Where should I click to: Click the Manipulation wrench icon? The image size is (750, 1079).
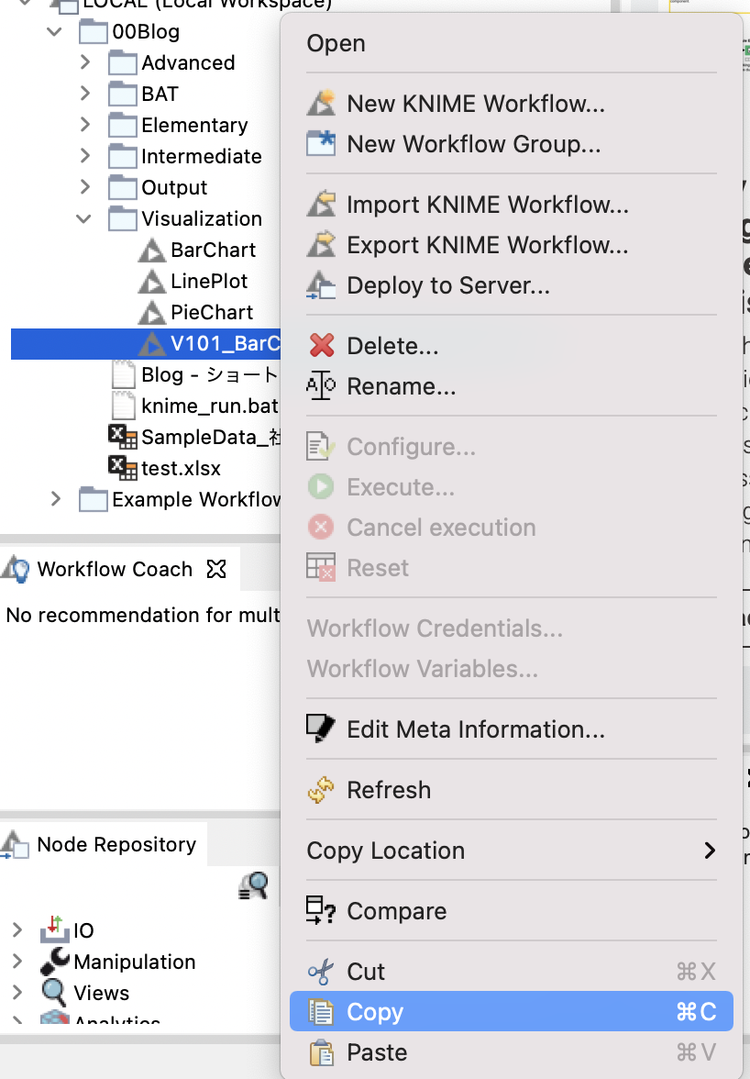point(54,961)
